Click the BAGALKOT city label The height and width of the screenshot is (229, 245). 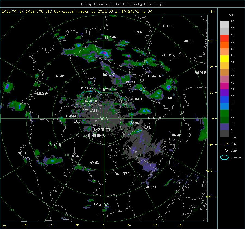[x=109, y=75]
